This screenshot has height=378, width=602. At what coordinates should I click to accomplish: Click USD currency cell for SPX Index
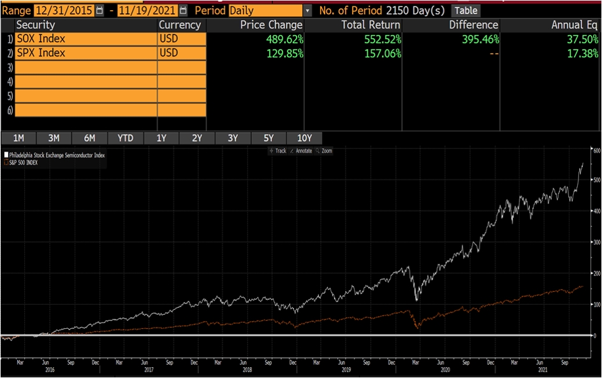(182, 53)
